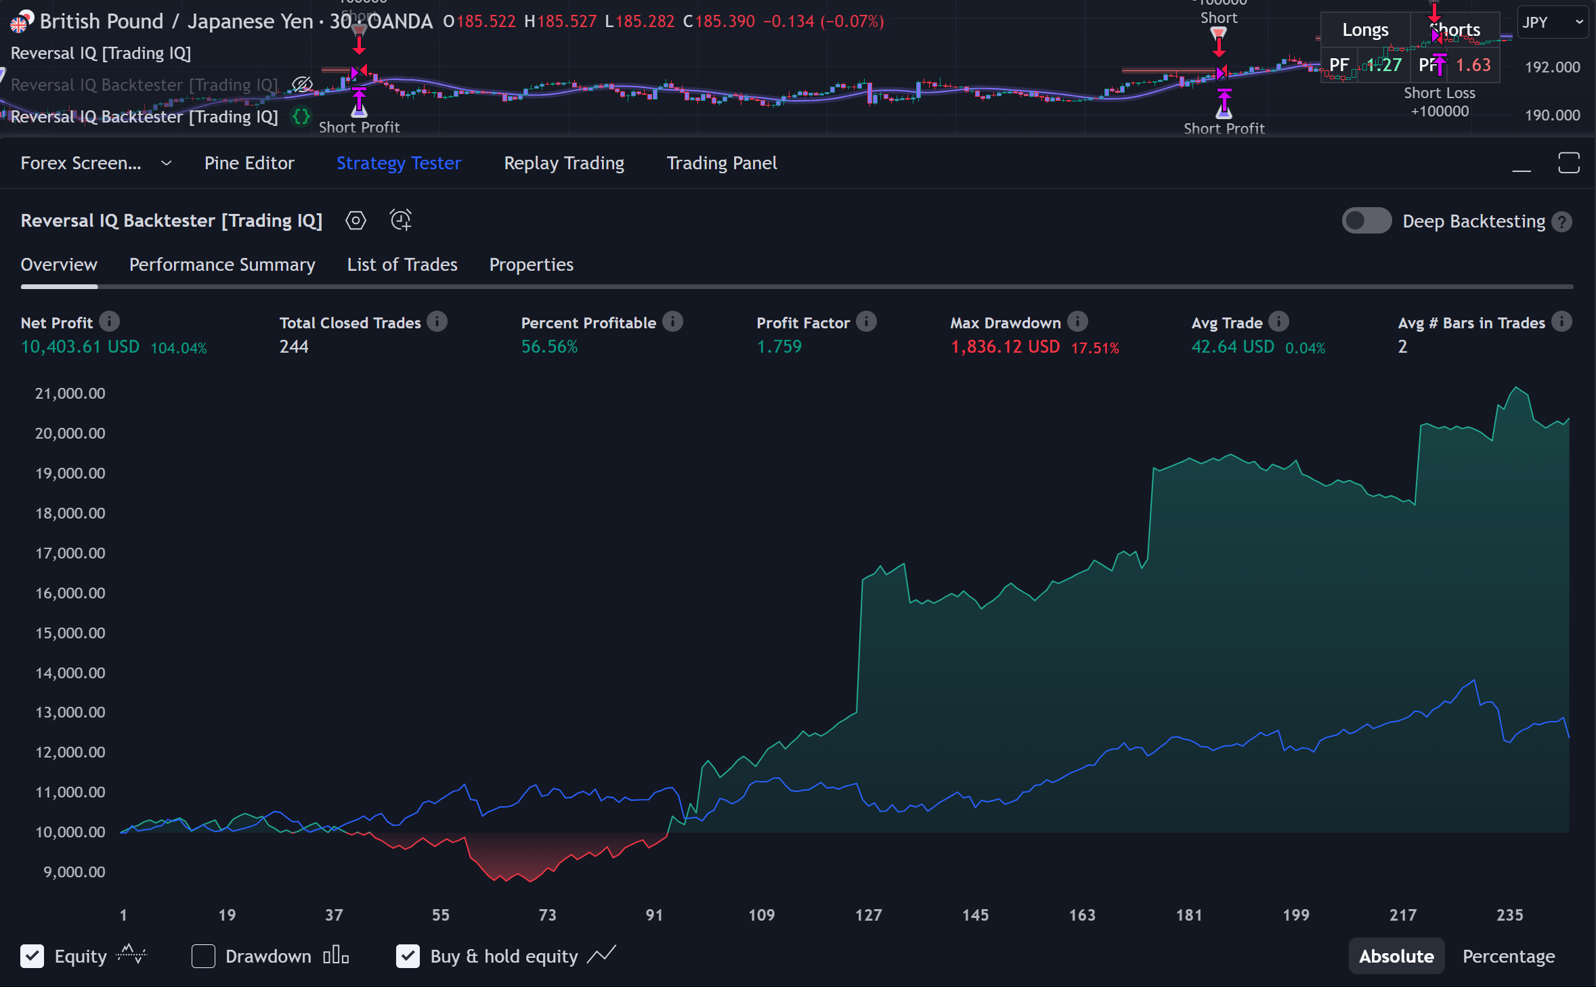Open strategy settings gear icon
Image resolution: width=1596 pixels, height=987 pixels.
pos(355,221)
